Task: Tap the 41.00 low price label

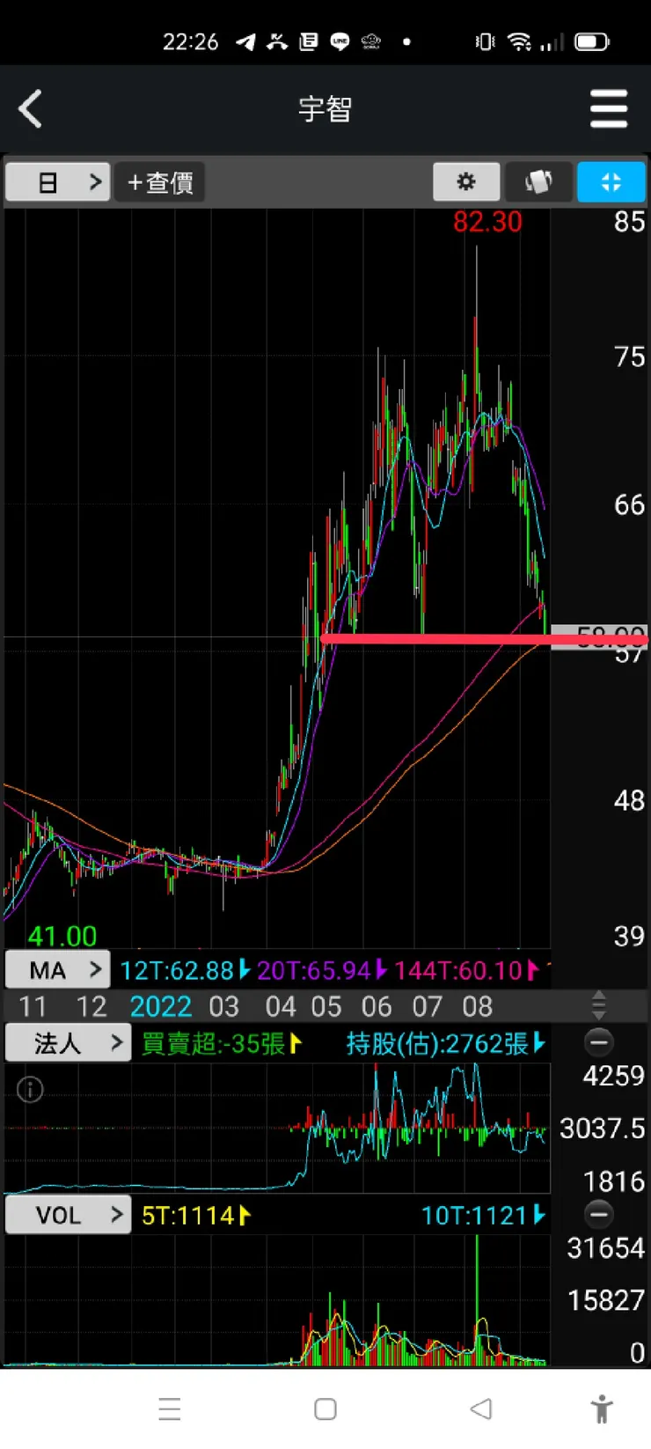Action: coord(62,936)
